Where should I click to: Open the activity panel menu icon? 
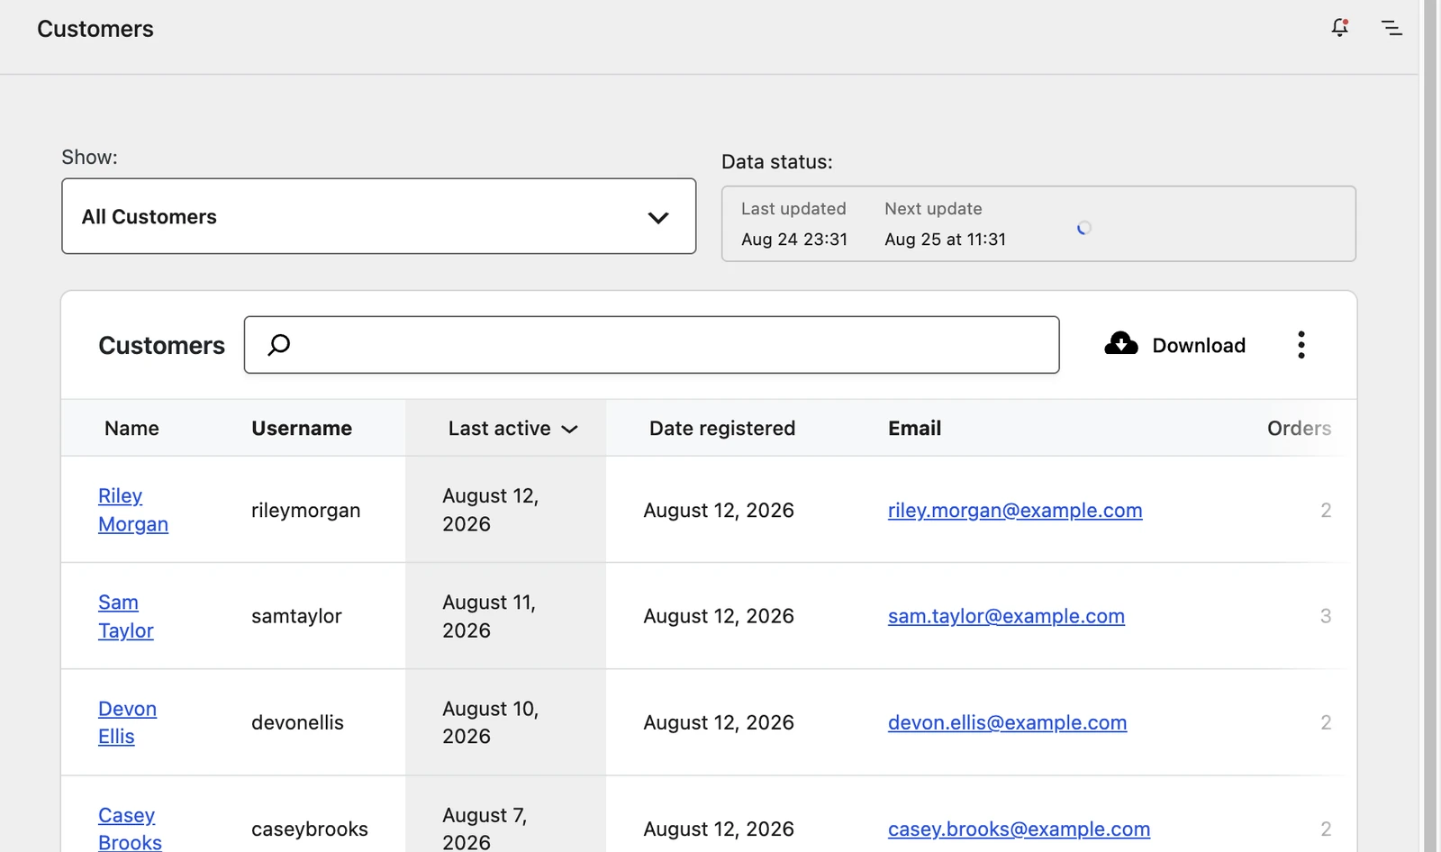pos(1391,28)
